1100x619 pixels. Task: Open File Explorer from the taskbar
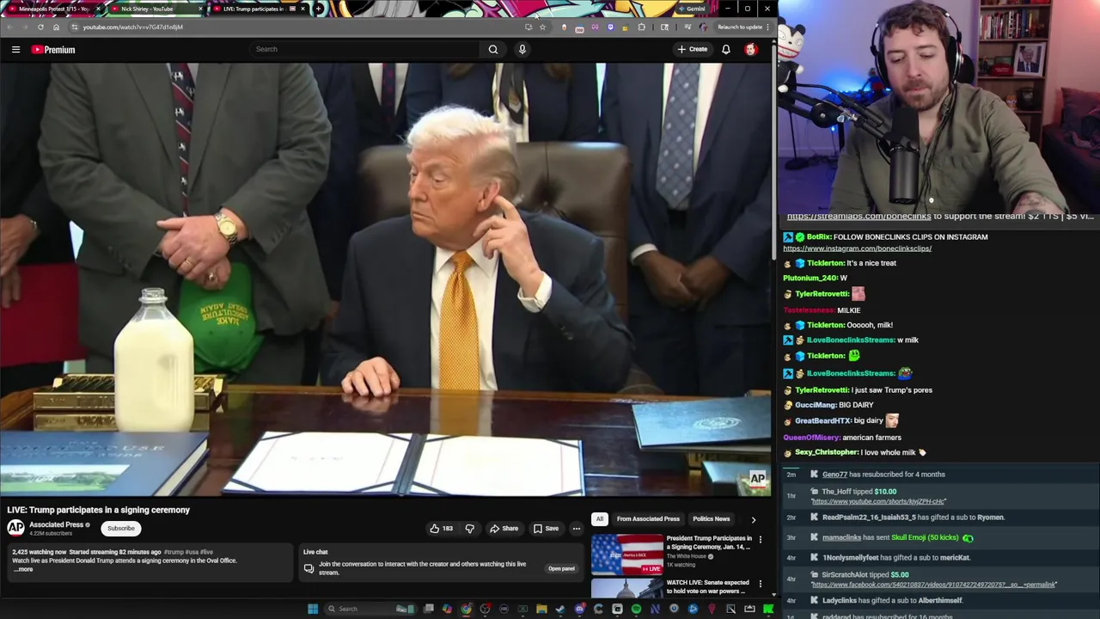pos(541,609)
